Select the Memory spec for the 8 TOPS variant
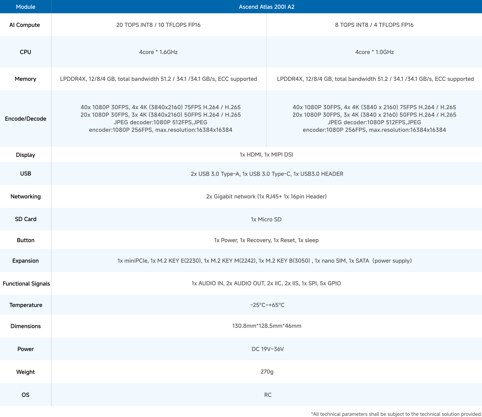 coord(375,79)
